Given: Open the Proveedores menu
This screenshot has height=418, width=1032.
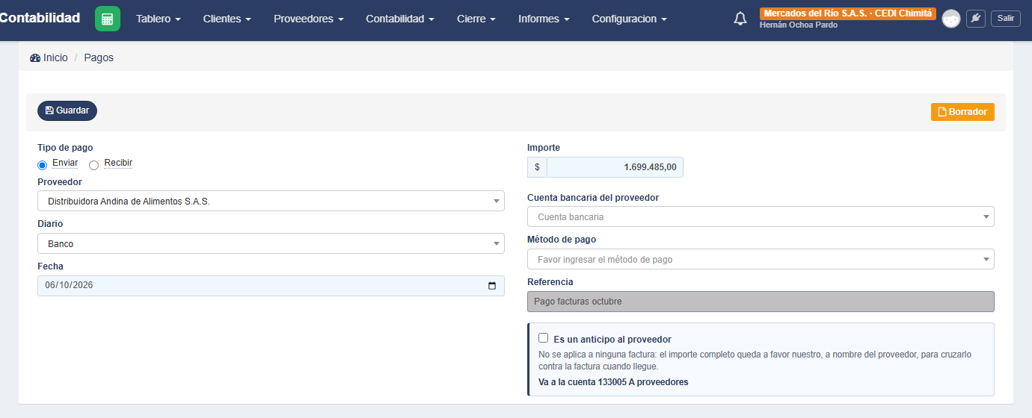Looking at the screenshot, I should pyautogui.click(x=309, y=19).
